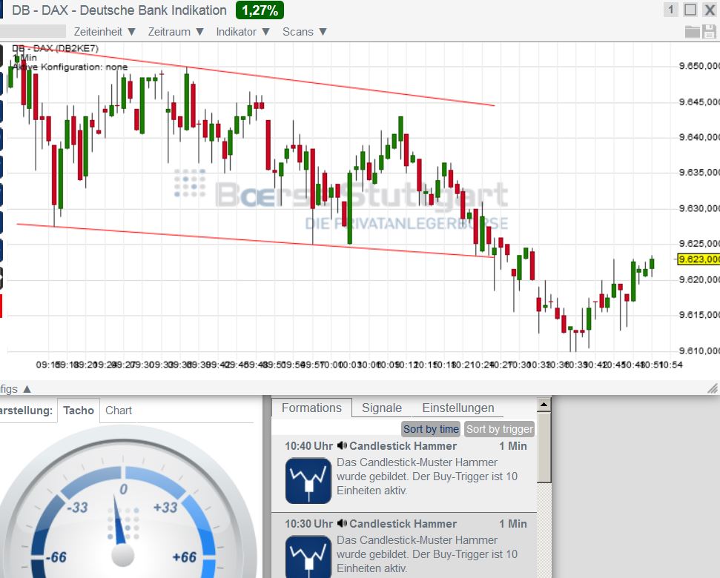The width and height of the screenshot is (720, 578).
Task: Open the Zeiteinheit dropdown
Action: click(104, 31)
